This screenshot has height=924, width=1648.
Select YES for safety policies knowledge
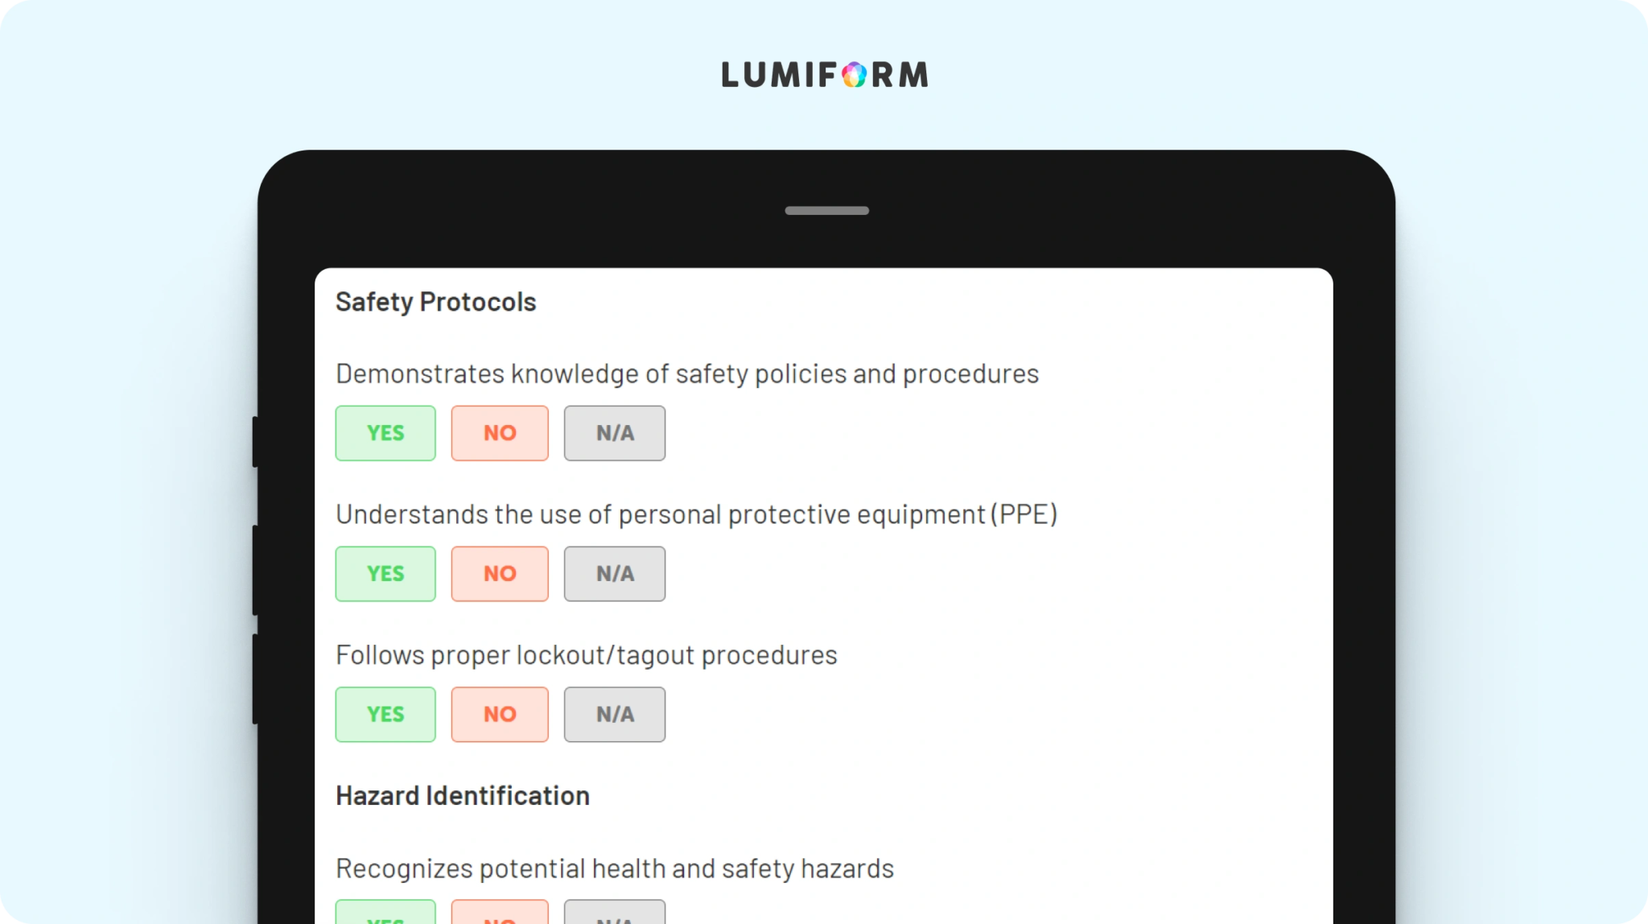pos(385,433)
